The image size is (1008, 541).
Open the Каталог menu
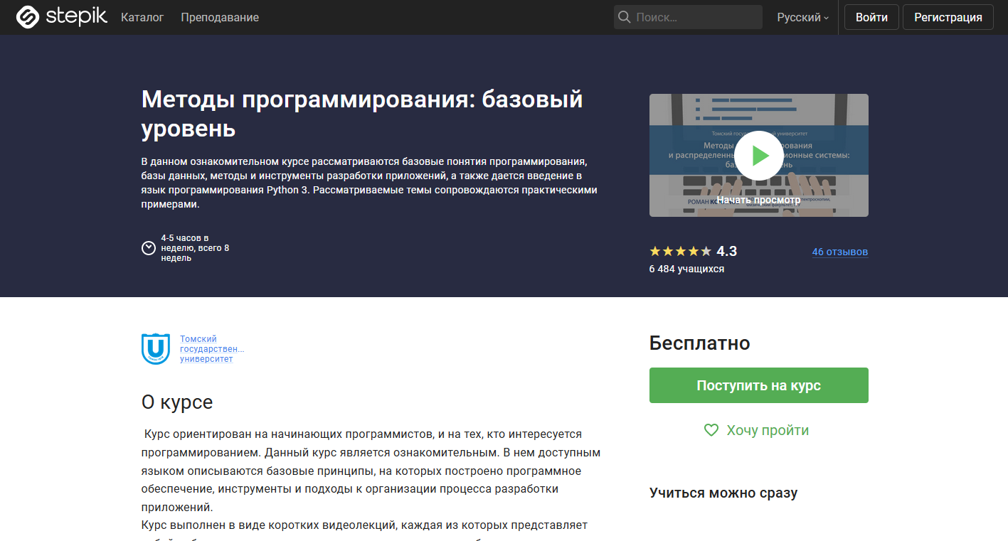[142, 17]
